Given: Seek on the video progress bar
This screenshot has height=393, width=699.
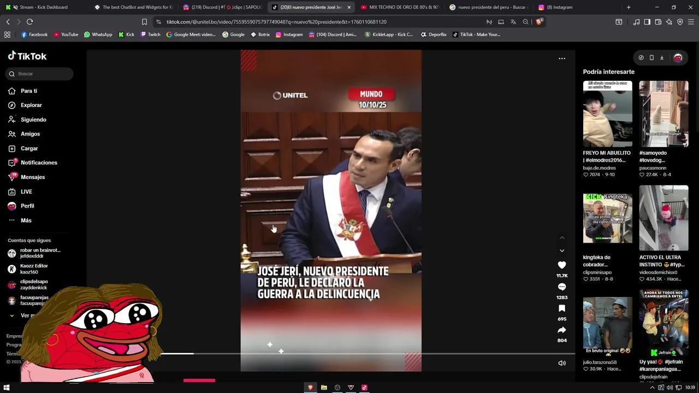Looking at the screenshot, I should point(367,354).
